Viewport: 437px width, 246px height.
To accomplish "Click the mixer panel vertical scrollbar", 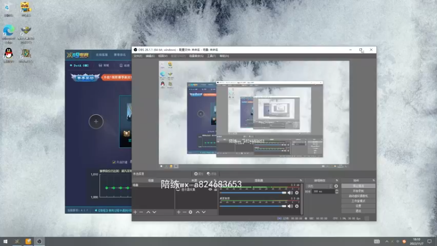I will point(302,198).
